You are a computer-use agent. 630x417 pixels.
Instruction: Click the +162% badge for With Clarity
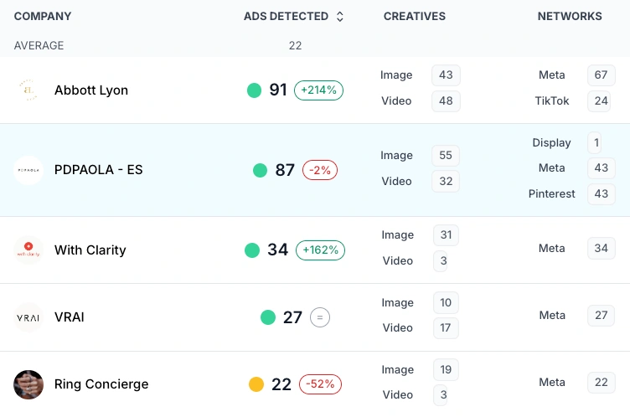tap(320, 250)
